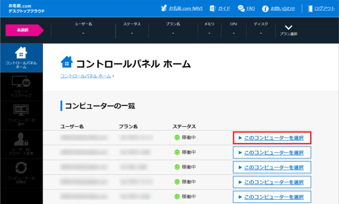The width and height of the screenshot is (339, 204).
Task: Click the blurred ユーザー名 entry in row two
Action: tap(84, 152)
